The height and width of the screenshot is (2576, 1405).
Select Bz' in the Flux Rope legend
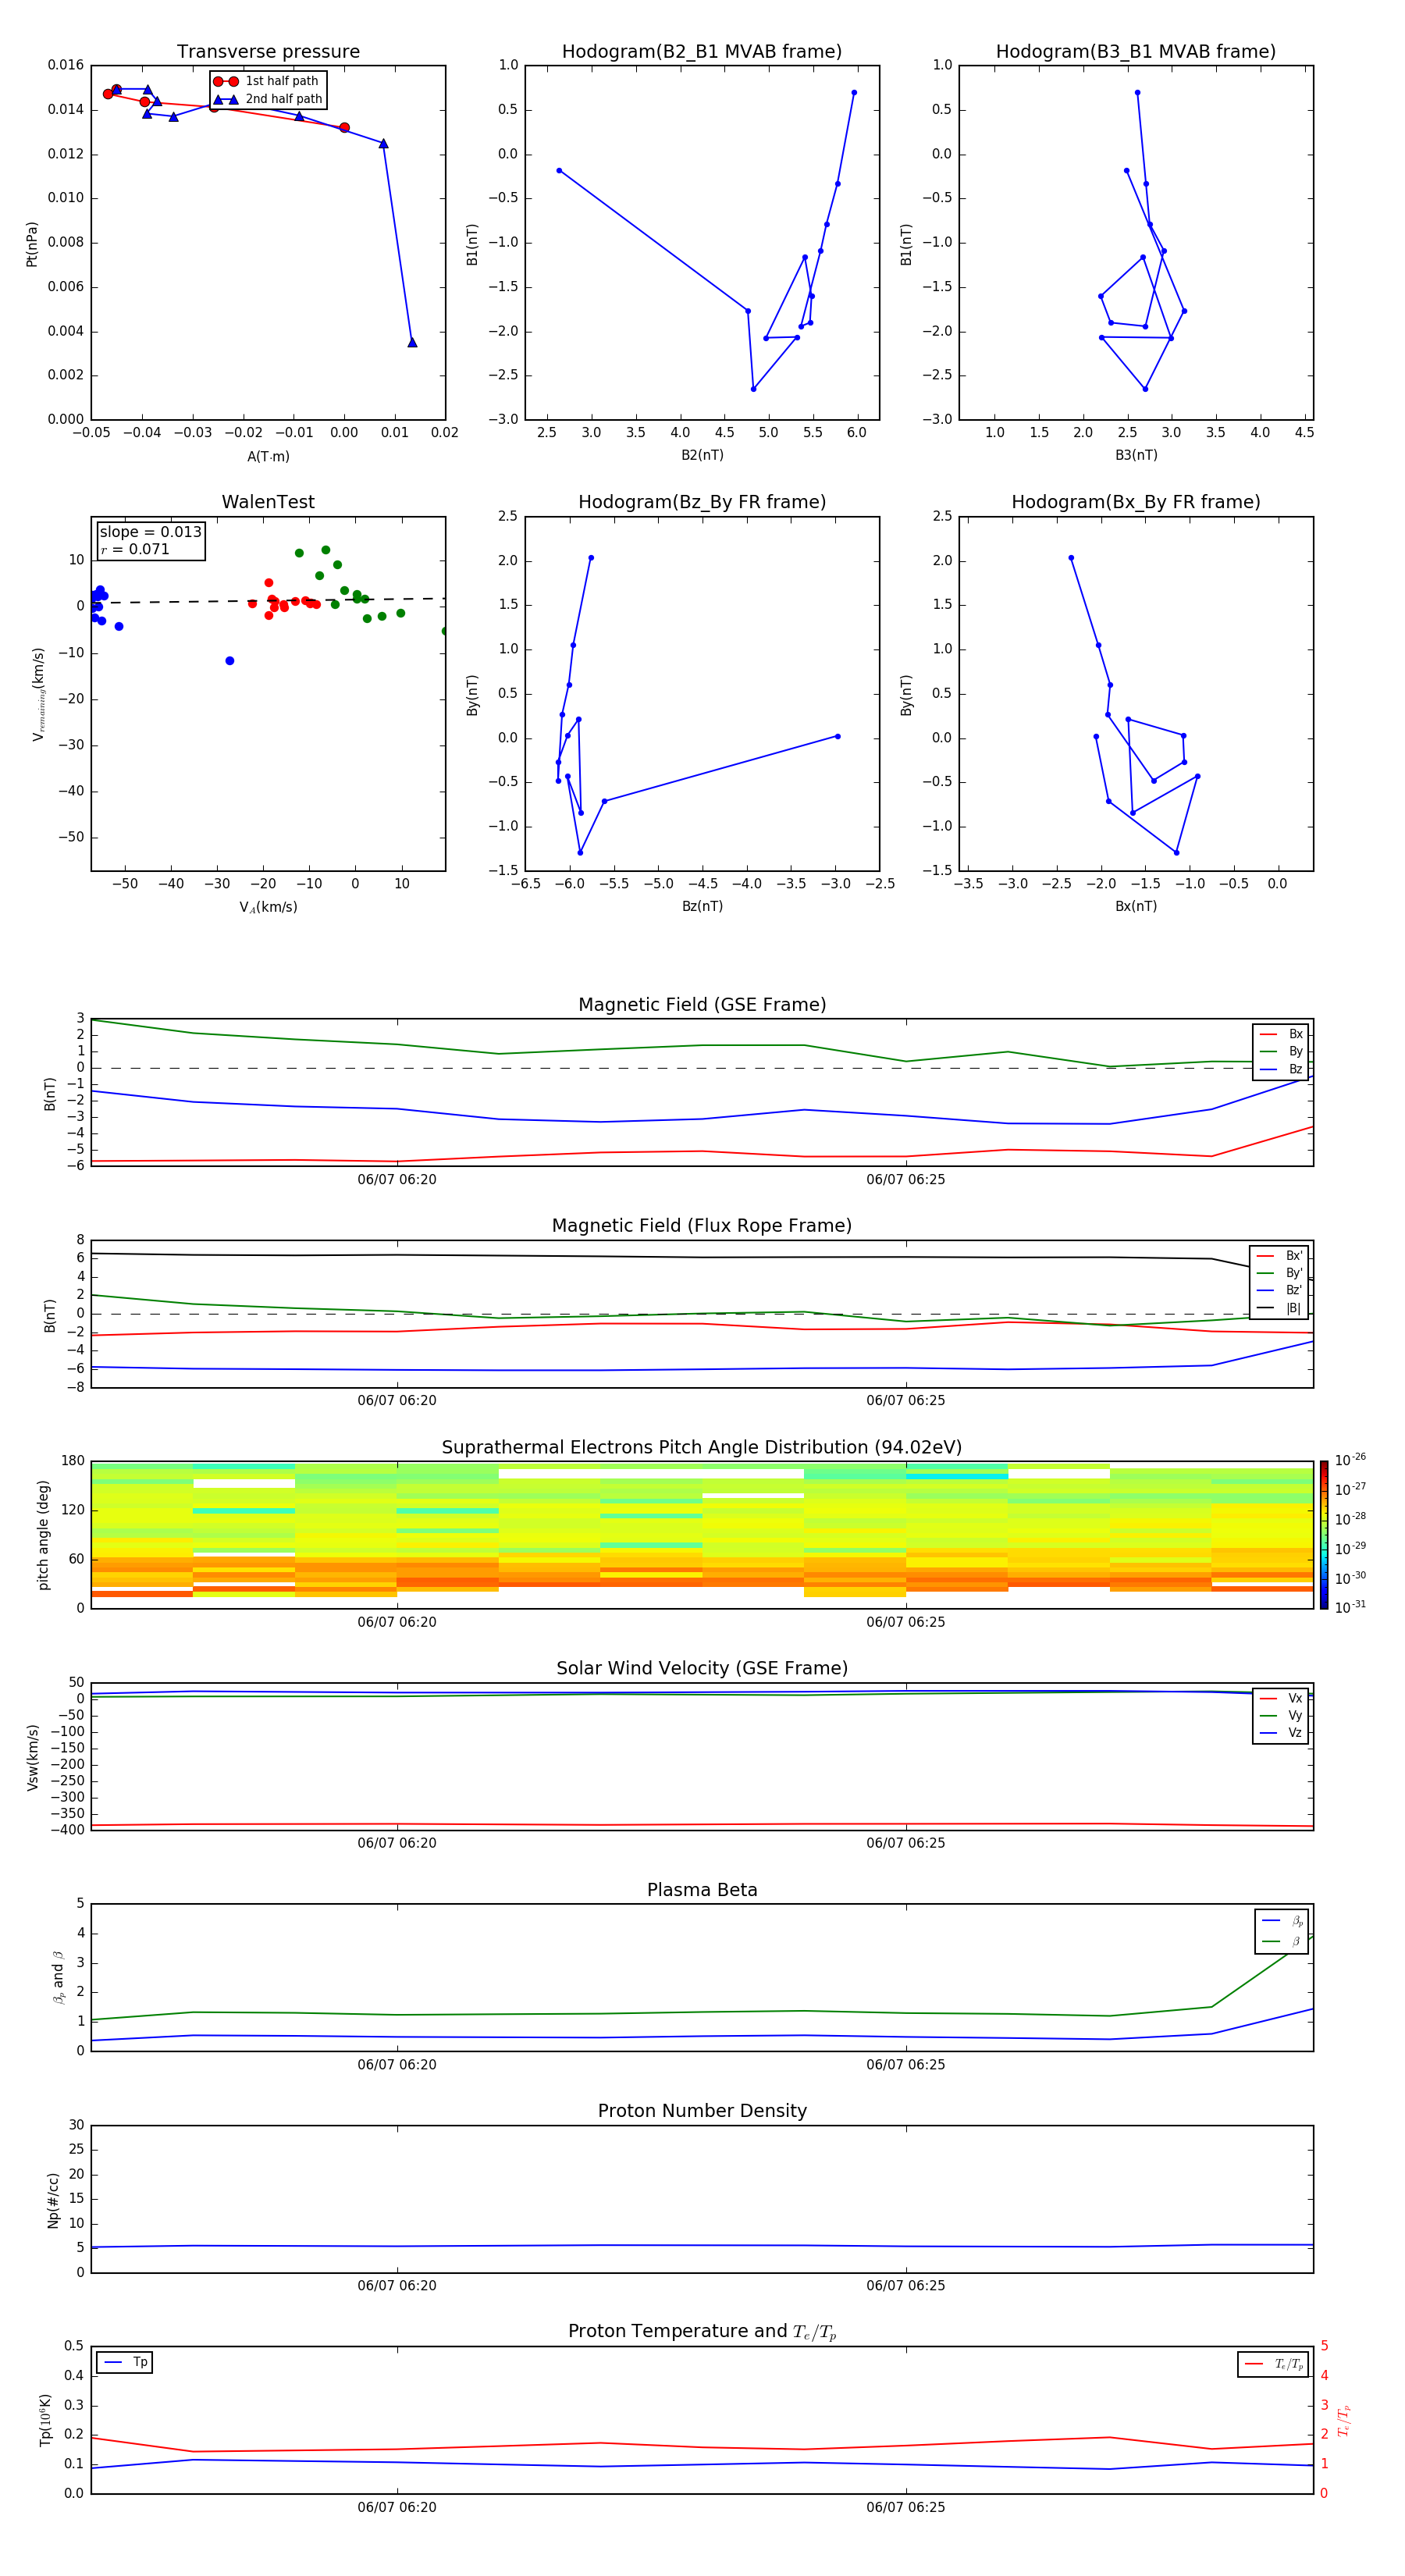coord(1280,1290)
